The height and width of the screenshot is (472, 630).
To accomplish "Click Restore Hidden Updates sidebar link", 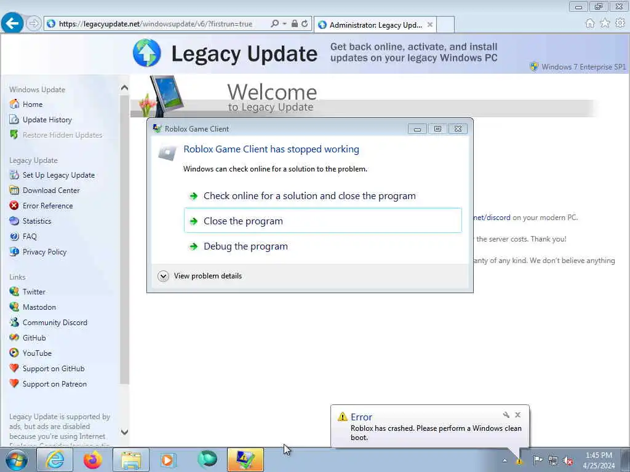I will coord(62,135).
